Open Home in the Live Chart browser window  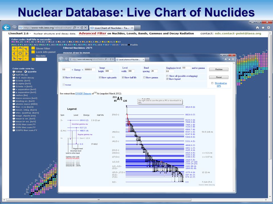(x=258, y=27)
